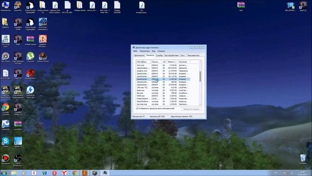Open the Компьютер desktop icon
This screenshot has height=176, width=312.
point(5,6)
